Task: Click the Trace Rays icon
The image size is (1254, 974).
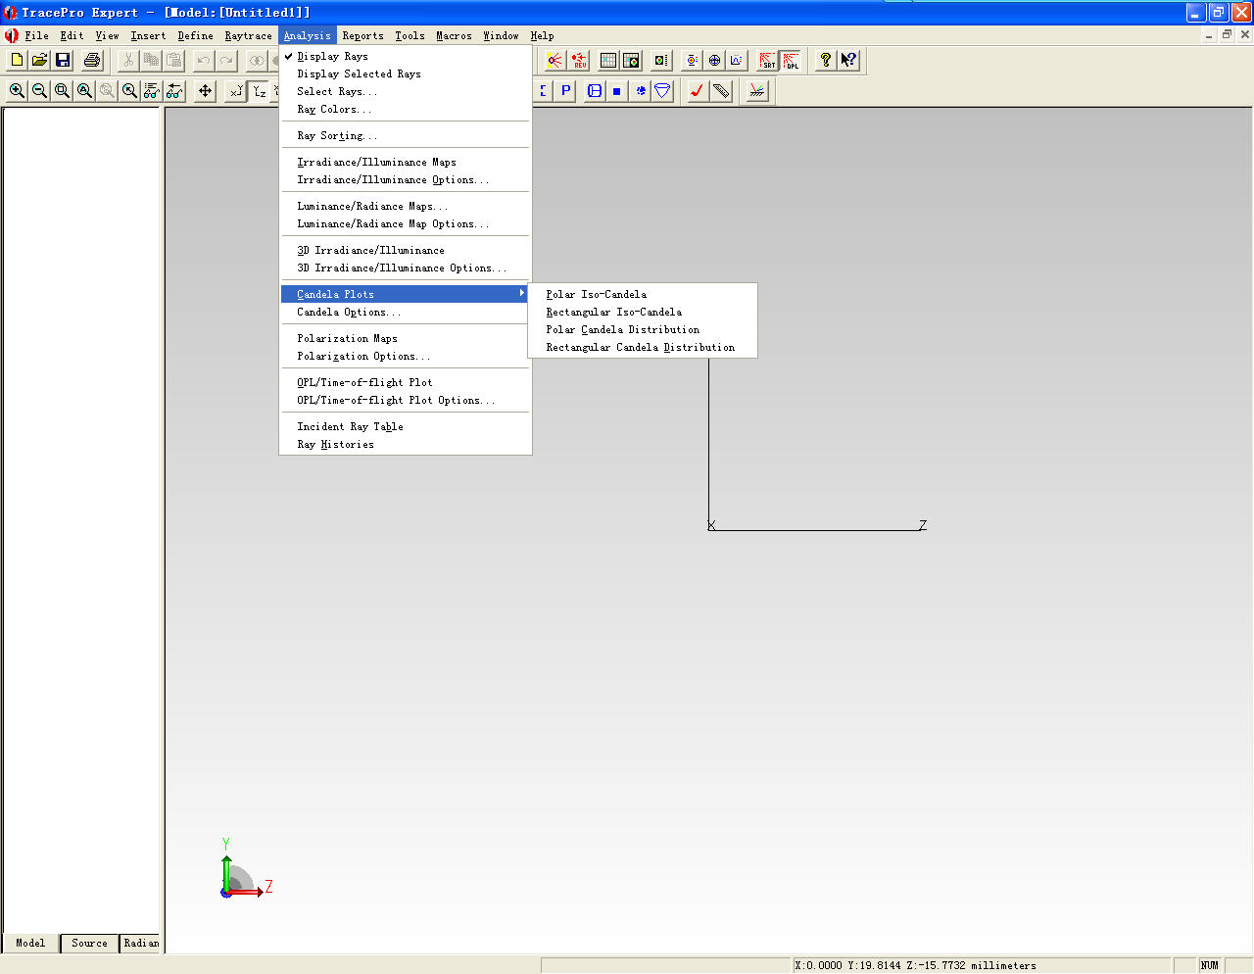Action: click(x=555, y=61)
